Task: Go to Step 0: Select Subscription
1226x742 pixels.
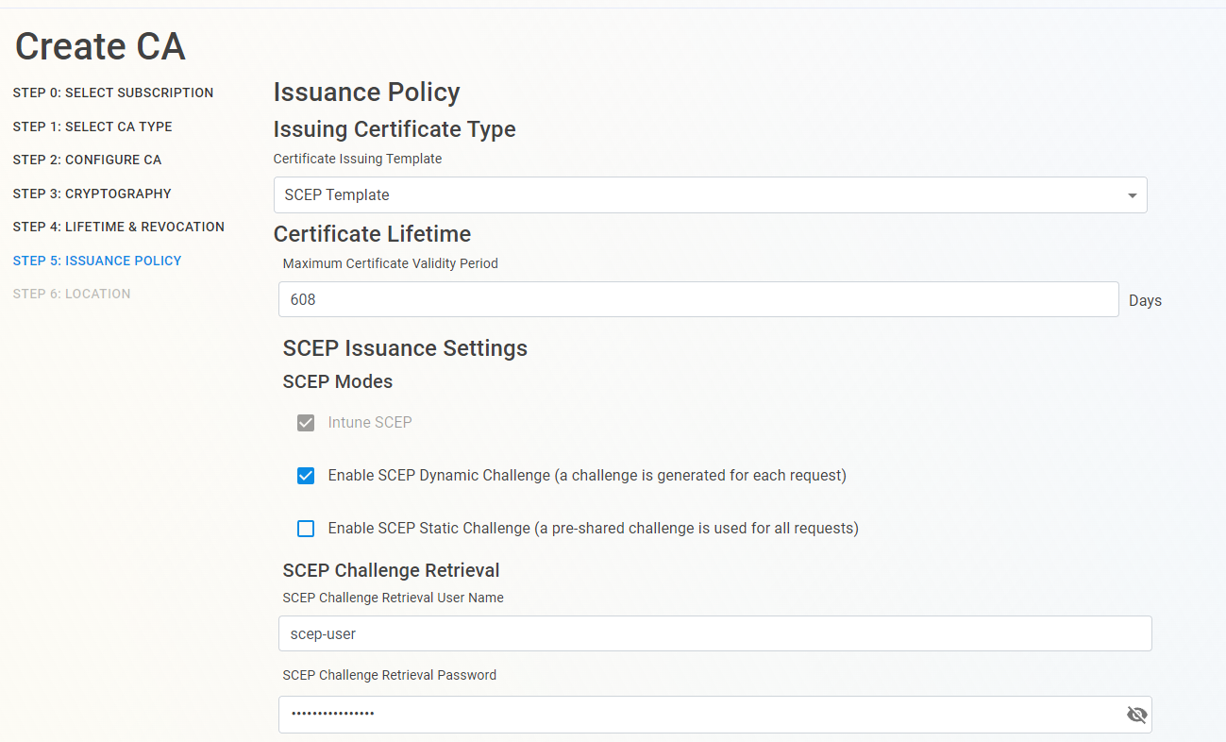Action: click(x=113, y=93)
